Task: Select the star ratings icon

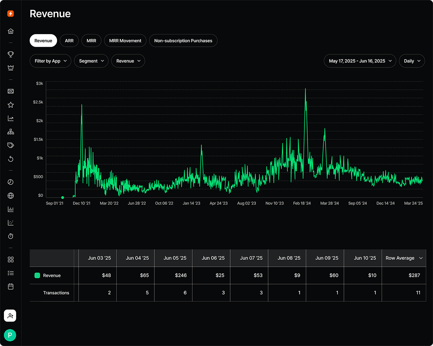Action: click(10, 105)
